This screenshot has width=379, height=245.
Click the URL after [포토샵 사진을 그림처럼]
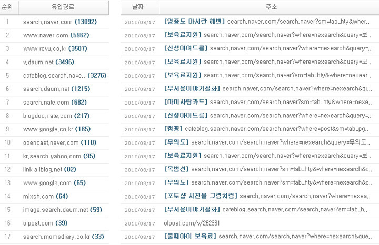point(305,196)
